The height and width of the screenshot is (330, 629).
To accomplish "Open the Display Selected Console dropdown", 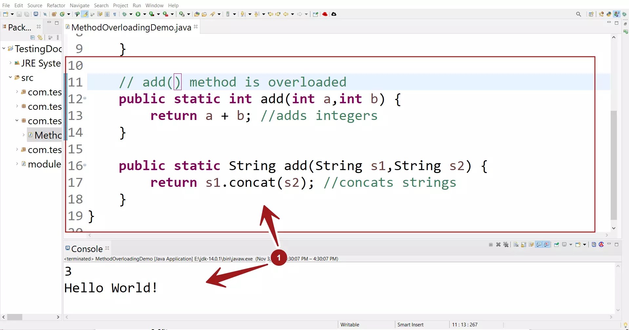I will 571,244.
